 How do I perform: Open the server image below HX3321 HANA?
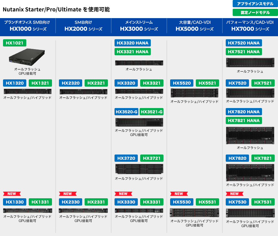(139, 63)
